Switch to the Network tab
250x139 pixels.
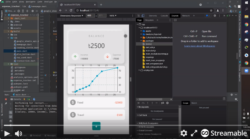pos(186,16)
